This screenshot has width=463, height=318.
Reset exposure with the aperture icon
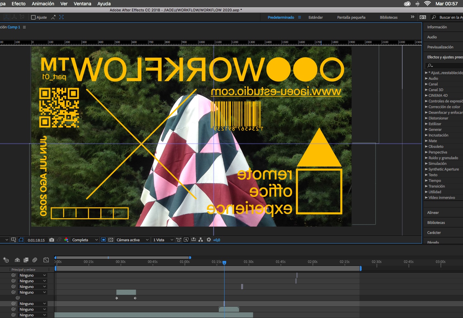209,240
